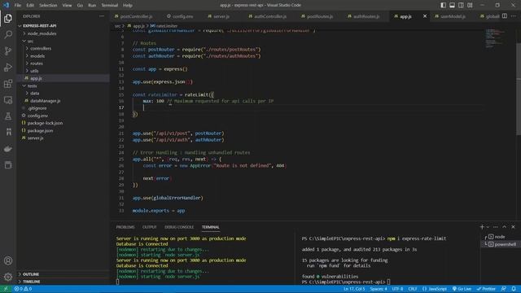The image size is (521, 293).
Task: Close the app.js editor tab
Action: click(x=425, y=16)
